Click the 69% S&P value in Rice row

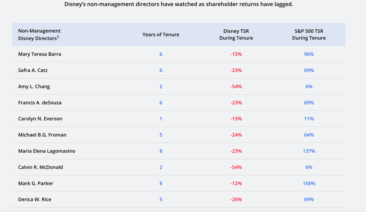click(309, 200)
